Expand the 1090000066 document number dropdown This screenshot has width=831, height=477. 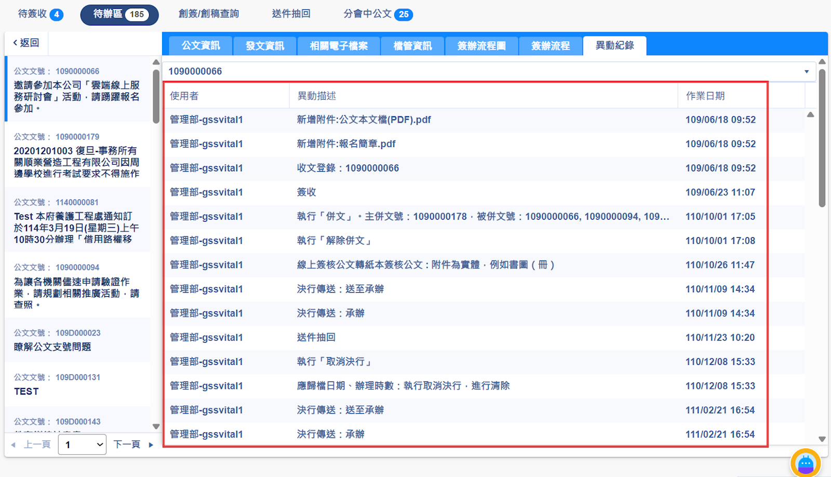pyautogui.click(x=806, y=72)
